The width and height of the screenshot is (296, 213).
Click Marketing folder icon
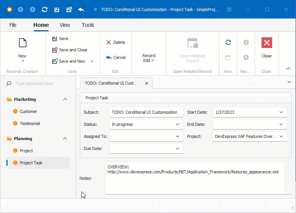(9, 99)
